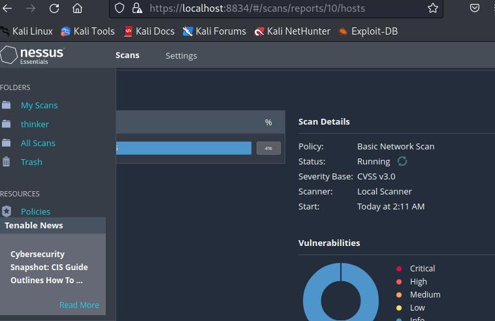This screenshot has height=321, width=495.
Task: Open the Kali Tools bookmark
Action: (x=88, y=31)
